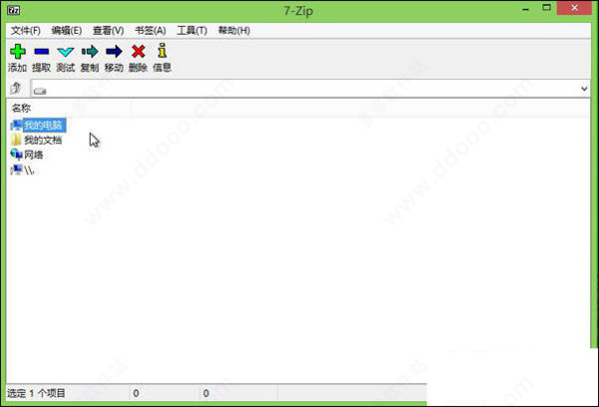Screen dimensions: 599x407
Task: Click the red X 删除 (Delete) icon
Action: point(138,51)
